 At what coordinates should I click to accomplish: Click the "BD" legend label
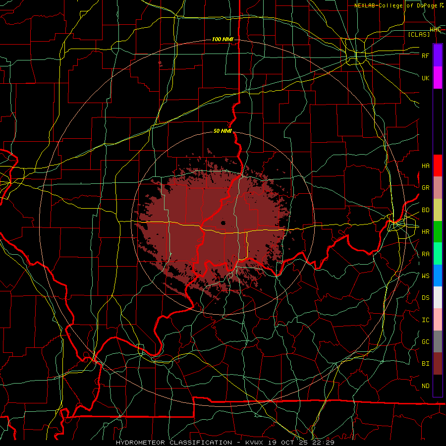coord(425,210)
